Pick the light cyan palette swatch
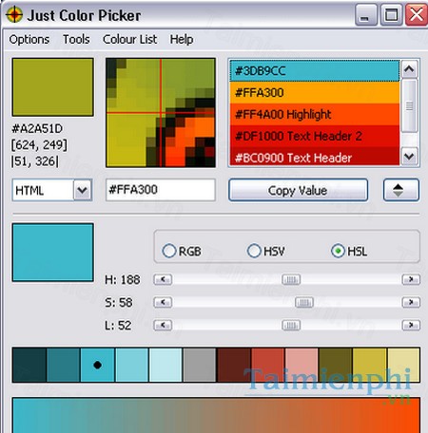This screenshot has height=433, width=428. pyautogui.click(x=131, y=365)
